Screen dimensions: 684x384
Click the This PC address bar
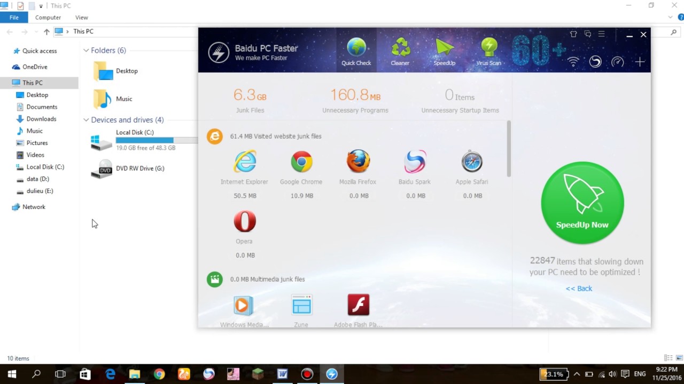pyautogui.click(x=126, y=31)
